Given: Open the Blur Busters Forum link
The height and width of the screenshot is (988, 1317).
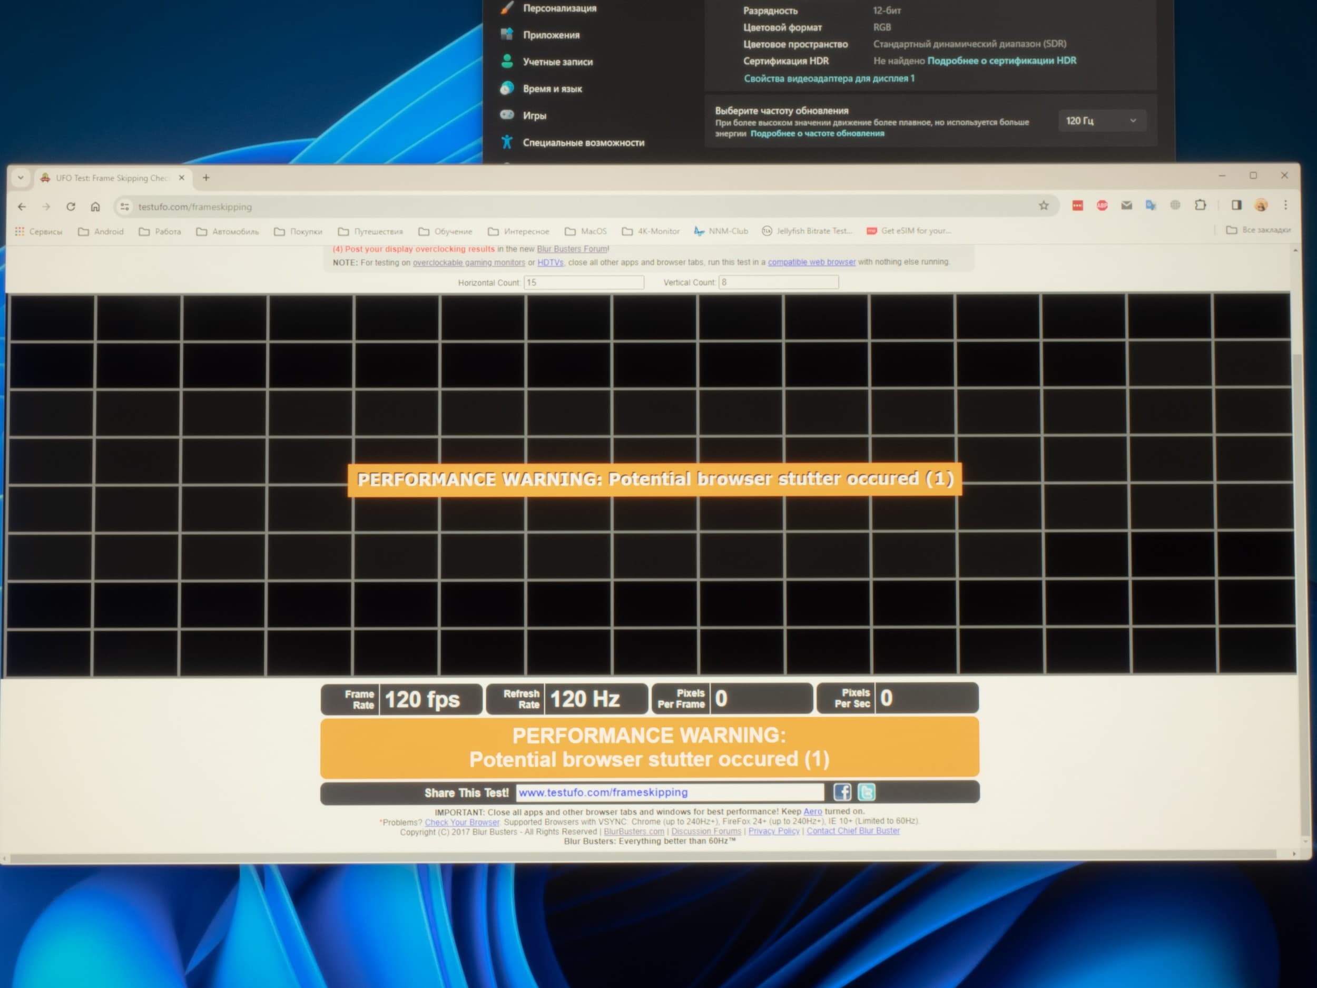Looking at the screenshot, I should (x=572, y=249).
